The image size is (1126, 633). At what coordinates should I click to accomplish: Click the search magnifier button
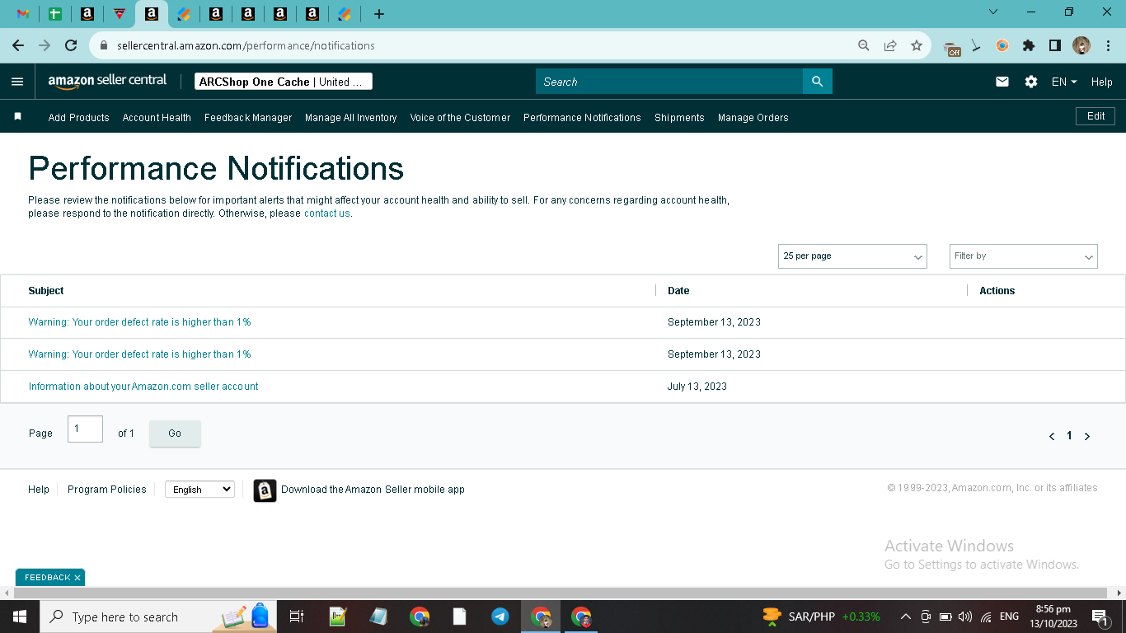[x=817, y=82]
